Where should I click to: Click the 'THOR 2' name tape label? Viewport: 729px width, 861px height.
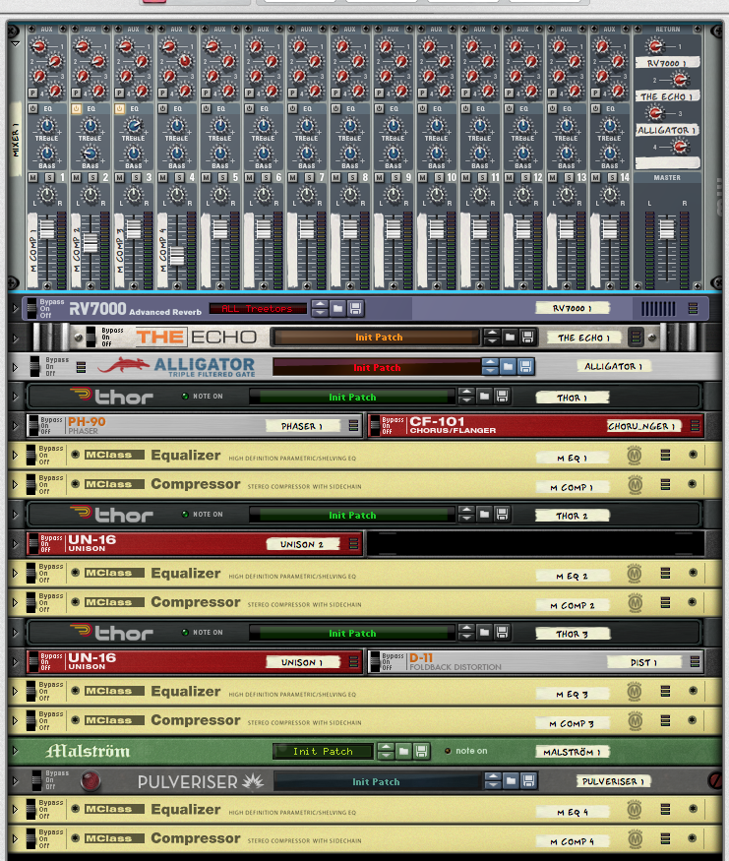(x=572, y=516)
